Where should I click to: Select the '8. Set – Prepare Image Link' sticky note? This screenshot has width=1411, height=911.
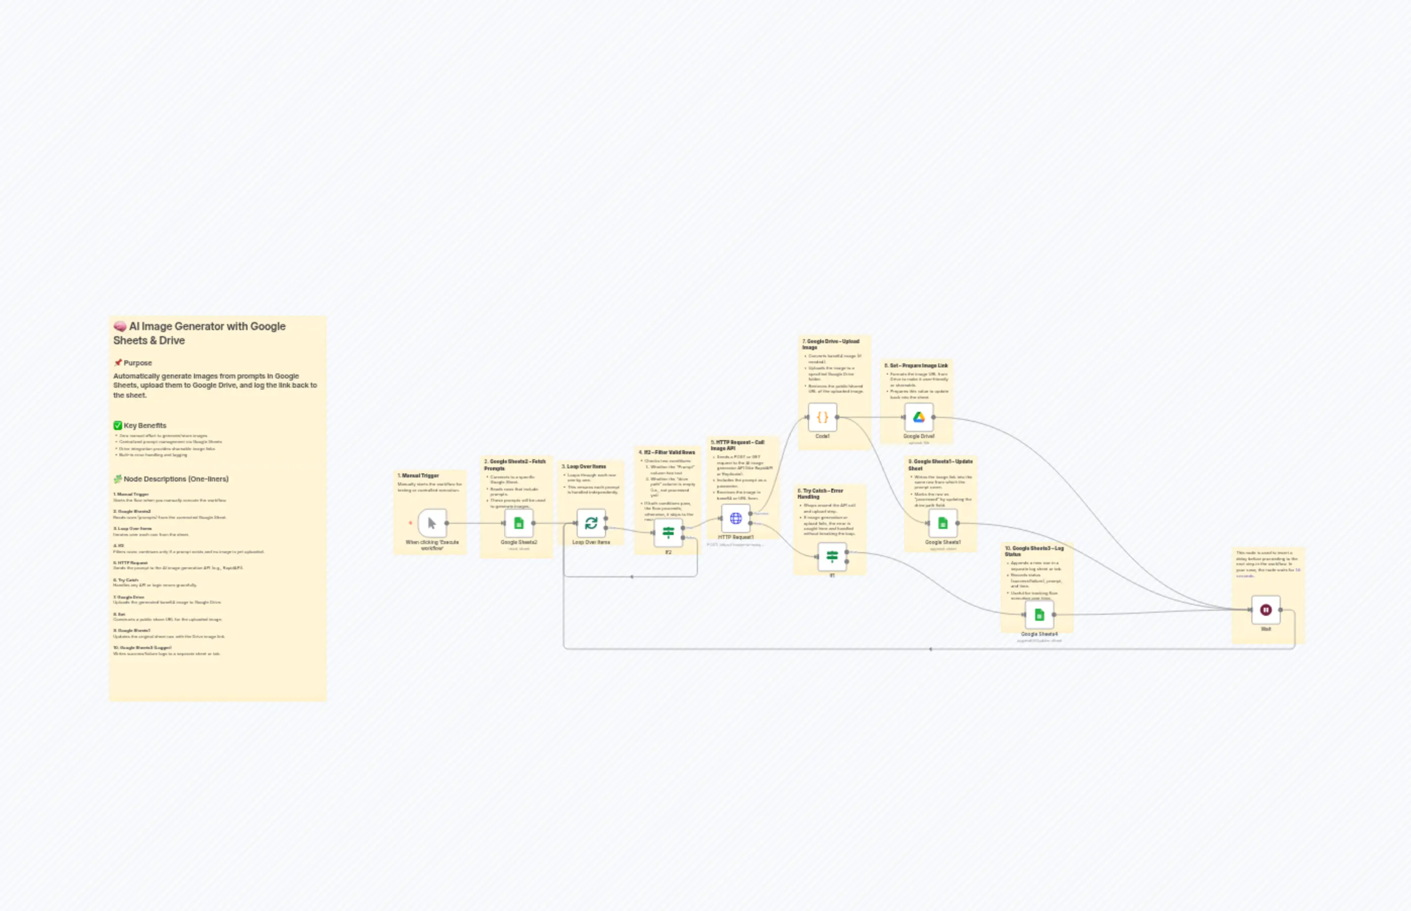pyautogui.click(x=918, y=365)
